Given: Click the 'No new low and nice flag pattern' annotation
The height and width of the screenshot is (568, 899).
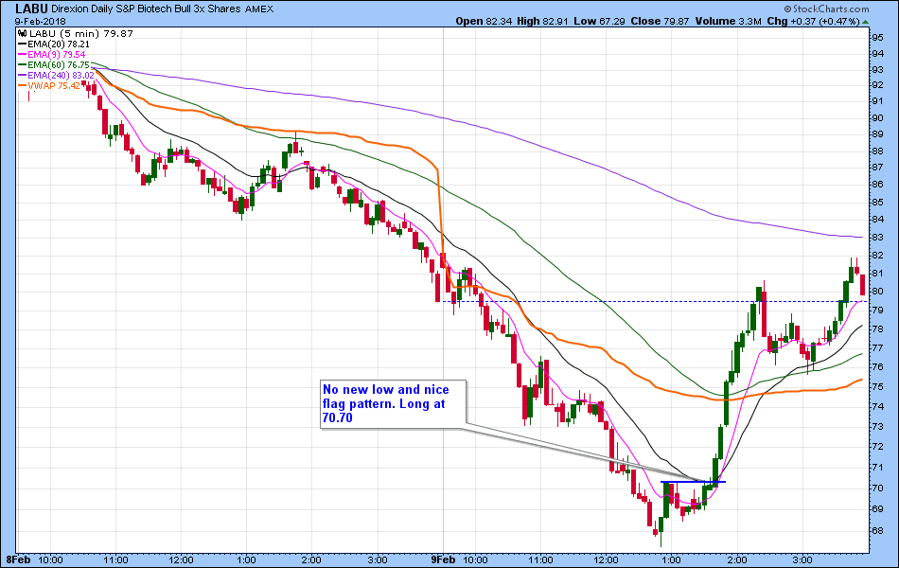Looking at the screenshot, I should pyautogui.click(x=393, y=404).
